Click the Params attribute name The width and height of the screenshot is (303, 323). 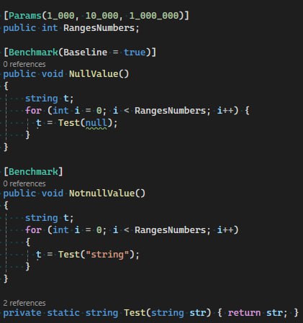25,16
